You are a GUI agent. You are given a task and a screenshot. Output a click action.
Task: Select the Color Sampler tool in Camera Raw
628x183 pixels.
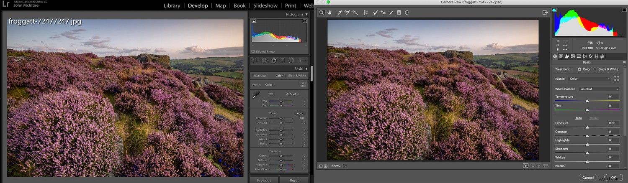pos(347,13)
